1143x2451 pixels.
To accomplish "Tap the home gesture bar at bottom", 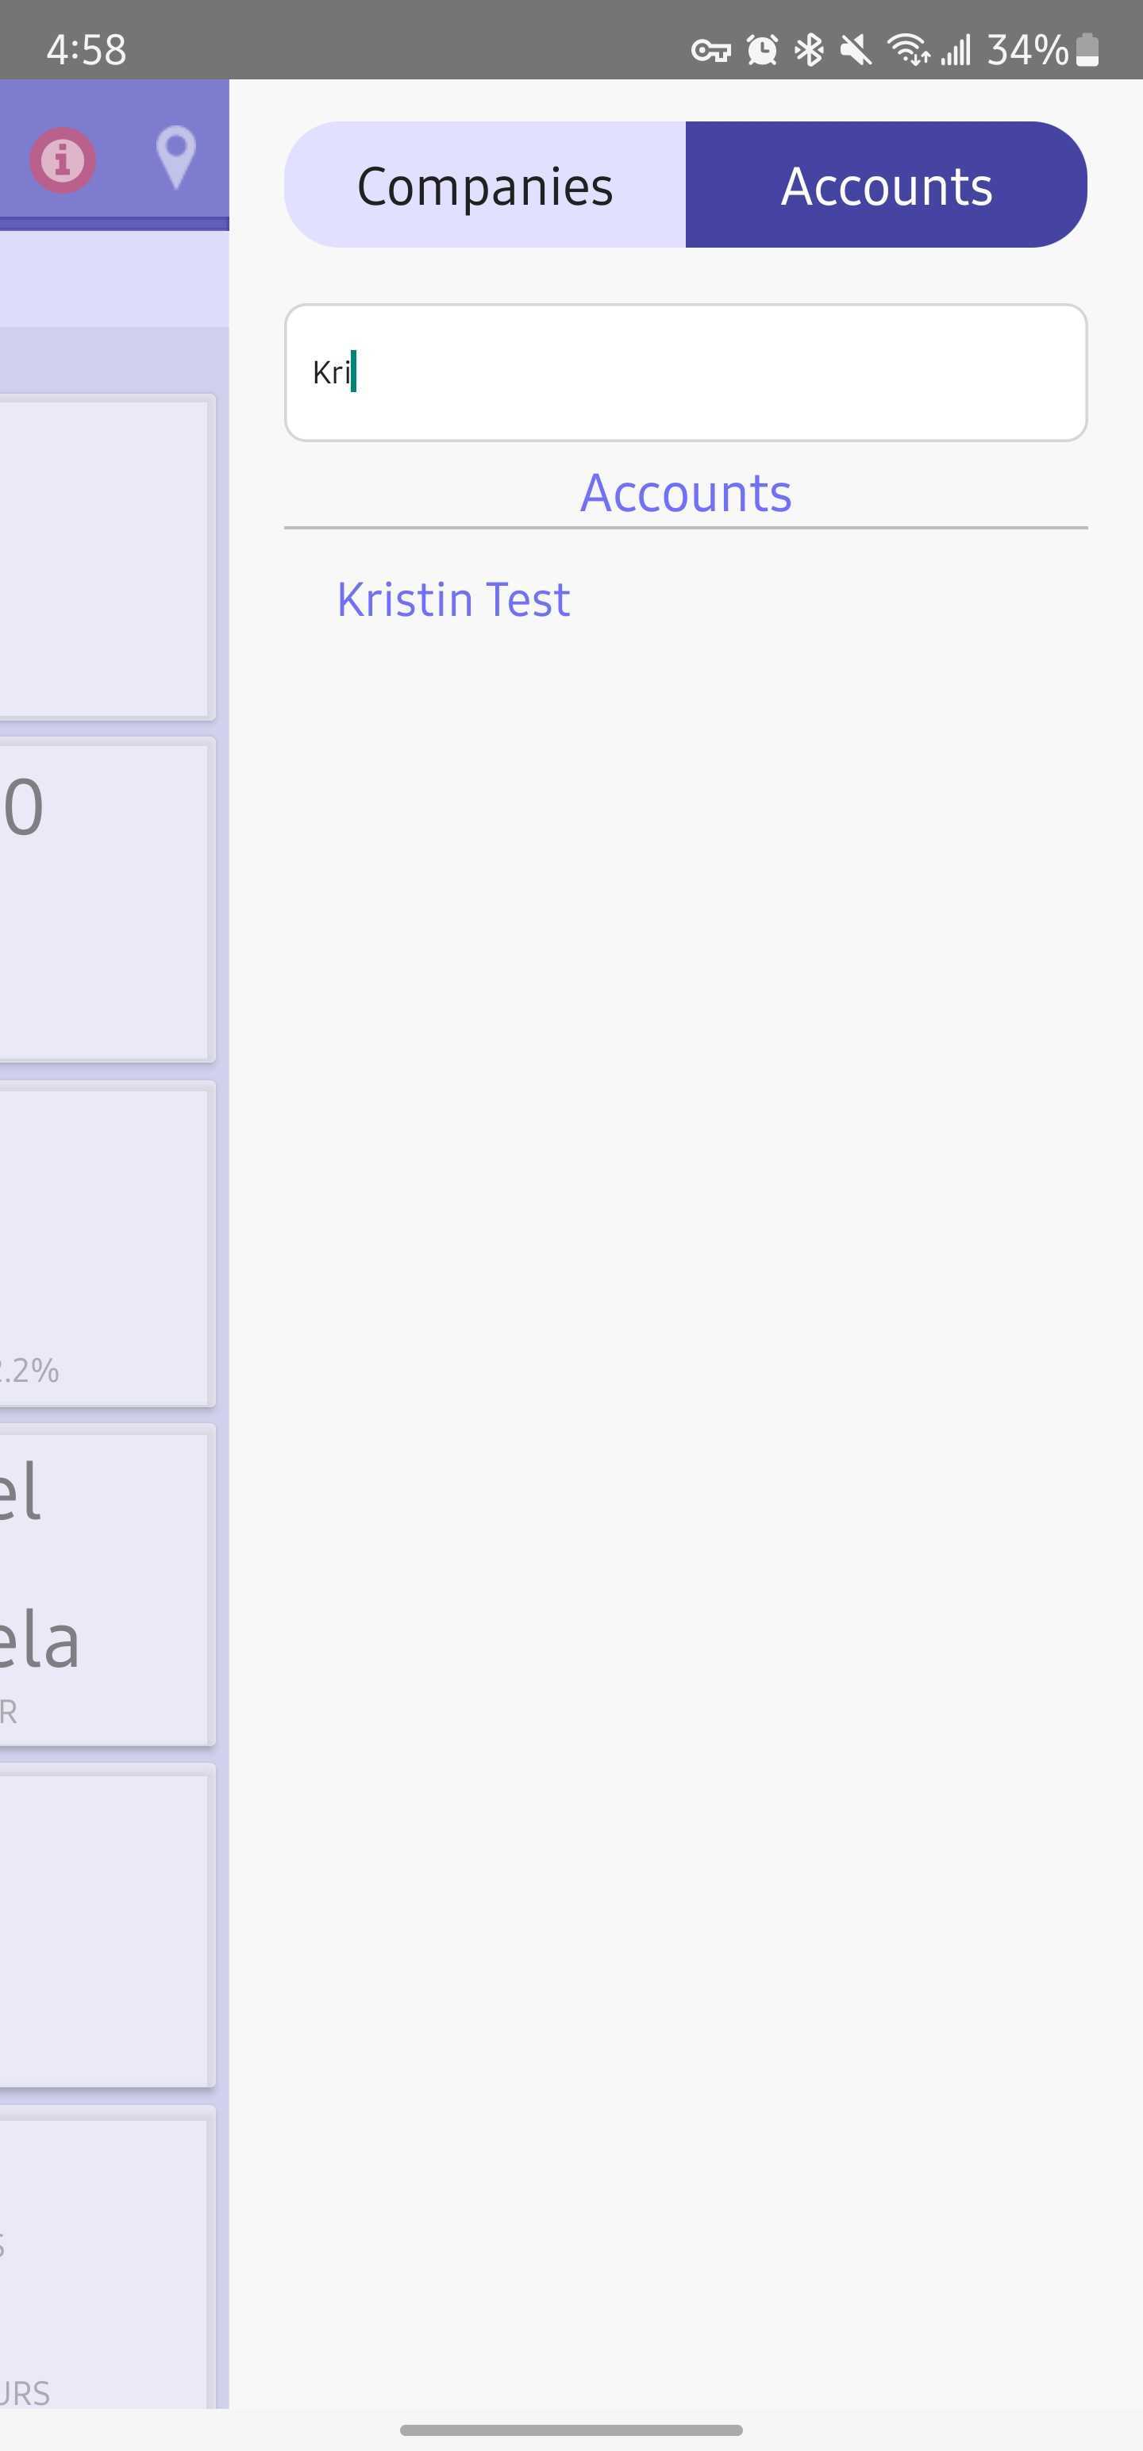I will point(571,2429).
